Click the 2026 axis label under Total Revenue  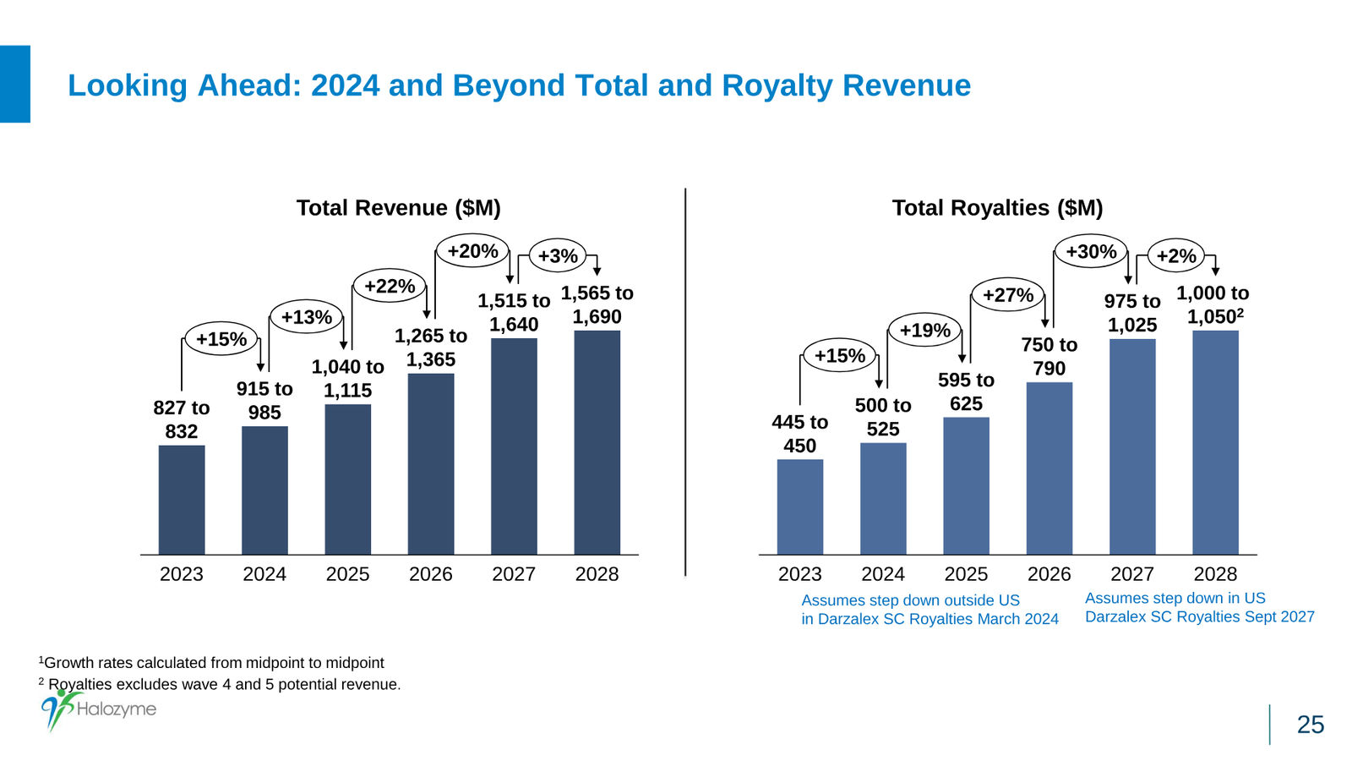point(431,574)
